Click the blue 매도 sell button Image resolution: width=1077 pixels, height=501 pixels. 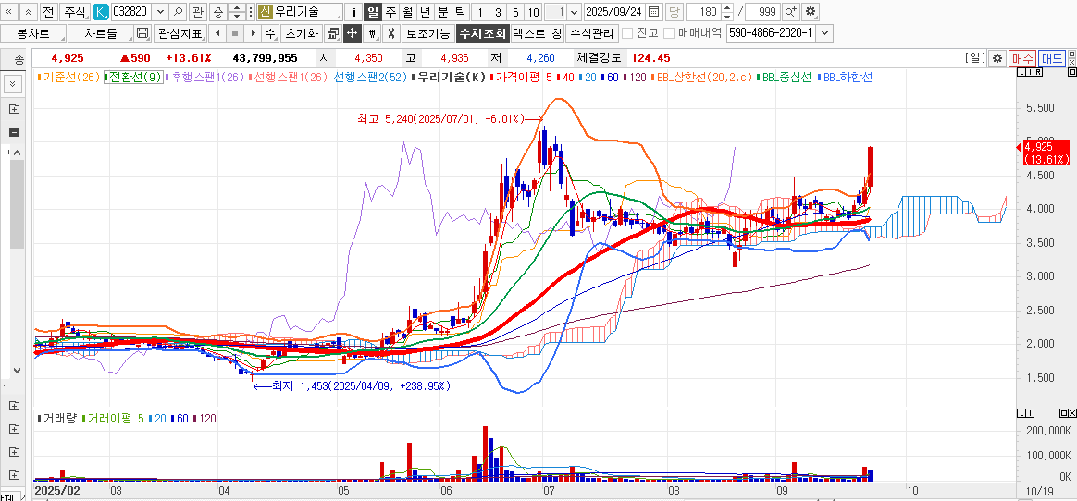coord(1052,57)
